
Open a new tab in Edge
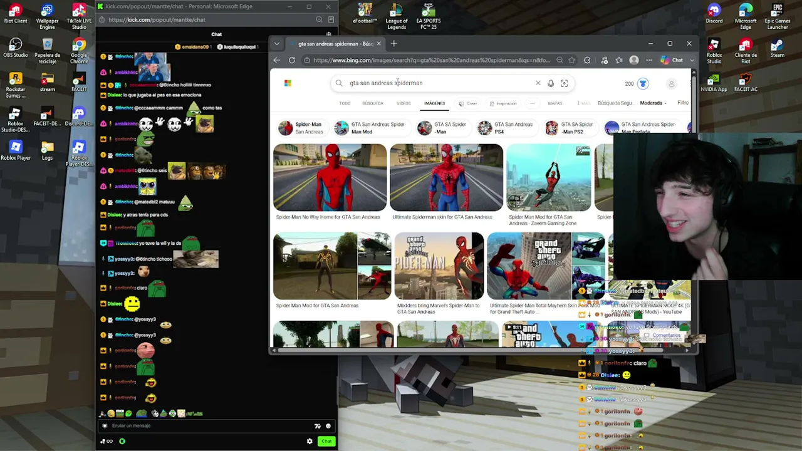click(x=394, y=44)
